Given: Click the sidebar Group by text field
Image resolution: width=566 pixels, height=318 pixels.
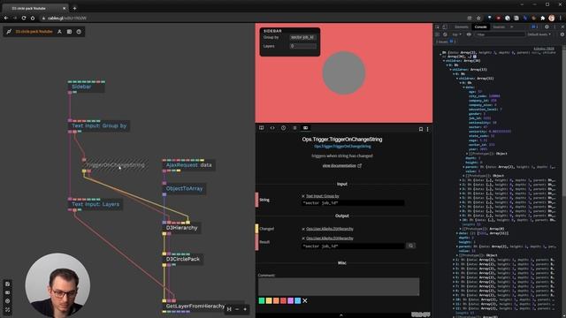Looking at the screenshot, I should coord(302,37).
